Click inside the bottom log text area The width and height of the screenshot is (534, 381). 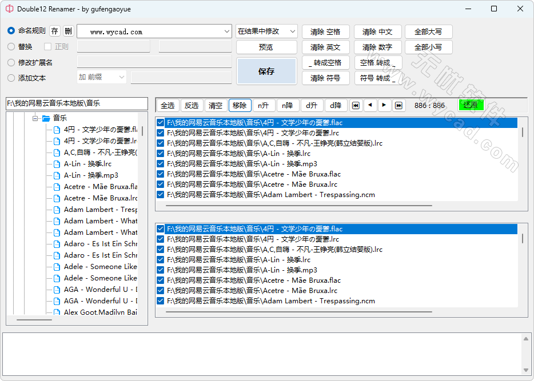pos(263,353)
